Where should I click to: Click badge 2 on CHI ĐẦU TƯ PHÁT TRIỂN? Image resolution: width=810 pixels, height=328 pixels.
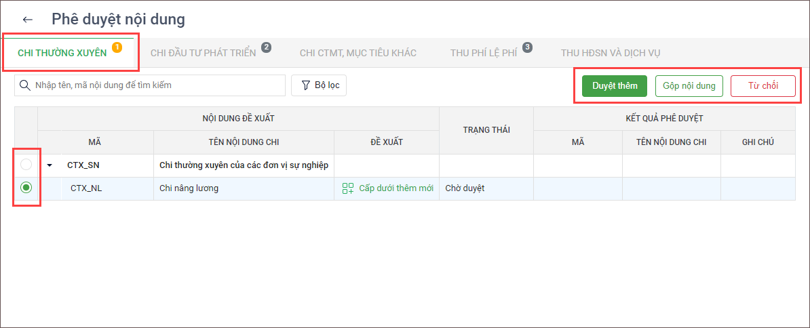(266, 47)
